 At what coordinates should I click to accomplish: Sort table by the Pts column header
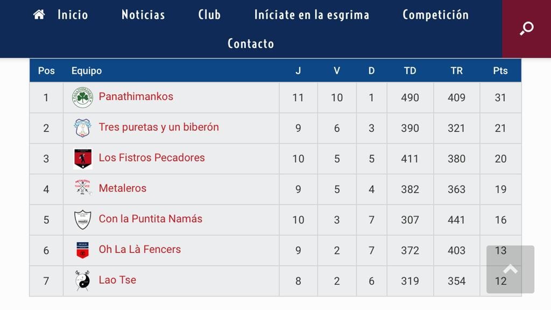pyautogui.click(x=500, y=71)
